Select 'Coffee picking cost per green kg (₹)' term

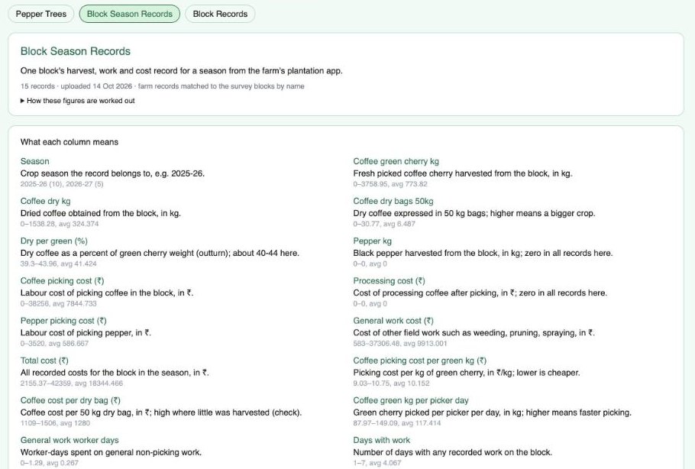point(420,361)
